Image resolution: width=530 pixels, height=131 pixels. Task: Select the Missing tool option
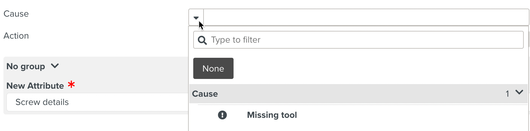point(272,115)
